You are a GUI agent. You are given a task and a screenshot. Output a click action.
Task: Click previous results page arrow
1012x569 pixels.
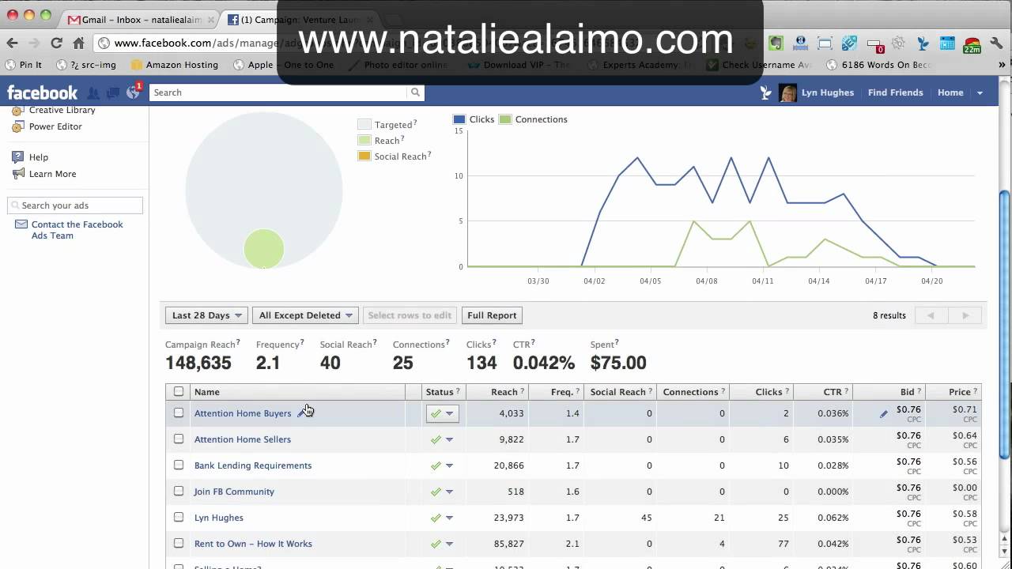point(931,315)
